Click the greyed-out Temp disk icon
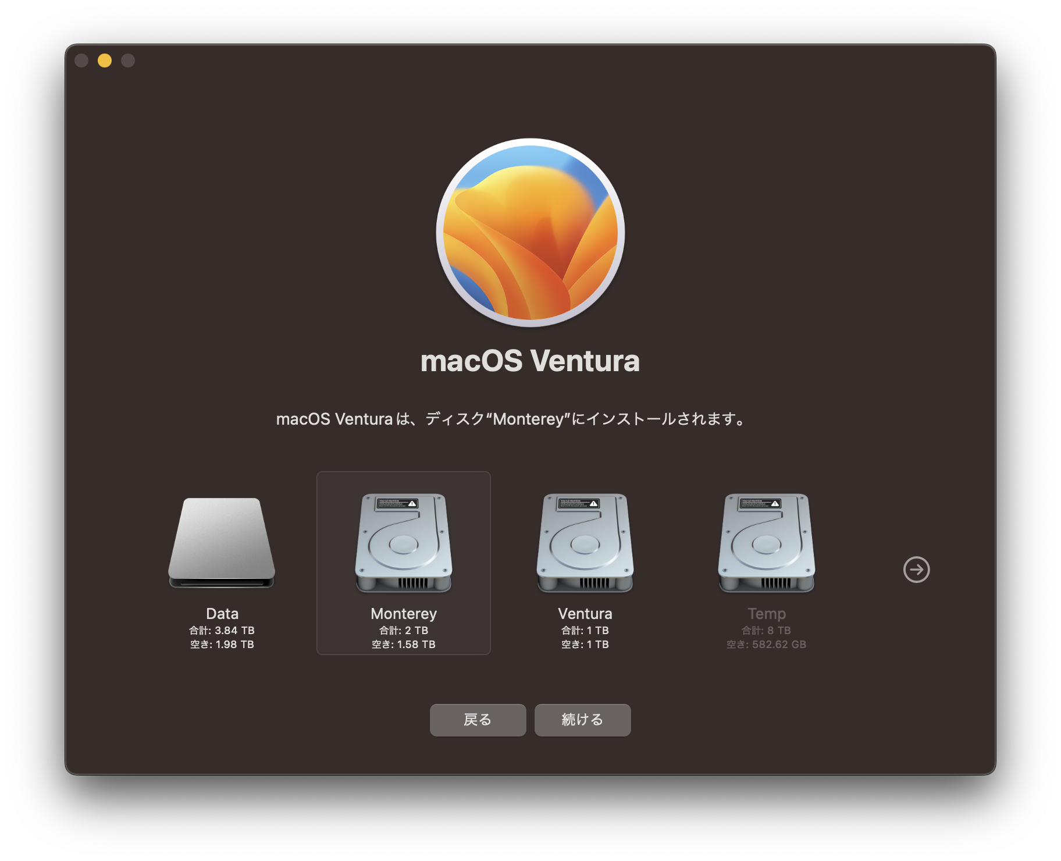Image resolution: width=1061 pixels, height=861 pixels. point(767,543)
